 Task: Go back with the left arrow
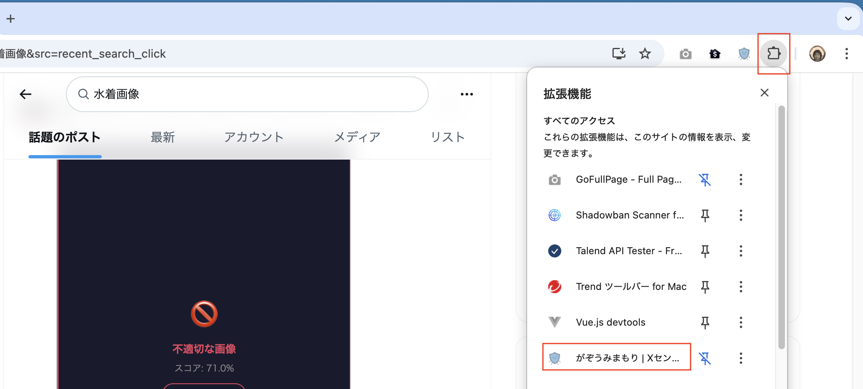click(25, 94)
